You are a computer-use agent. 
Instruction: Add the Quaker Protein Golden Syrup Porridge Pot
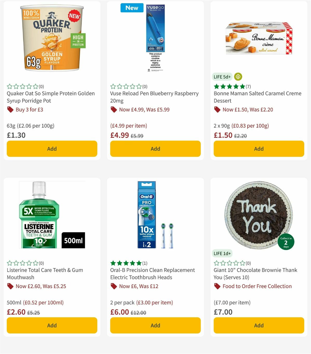point(52,149)
